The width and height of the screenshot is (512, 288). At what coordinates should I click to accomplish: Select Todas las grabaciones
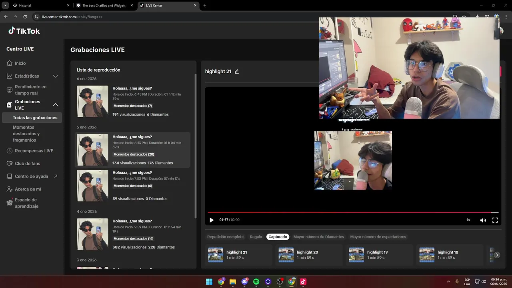tap(32, 118)
